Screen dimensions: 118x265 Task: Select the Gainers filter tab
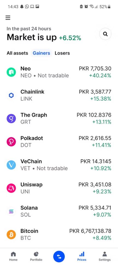41,53
